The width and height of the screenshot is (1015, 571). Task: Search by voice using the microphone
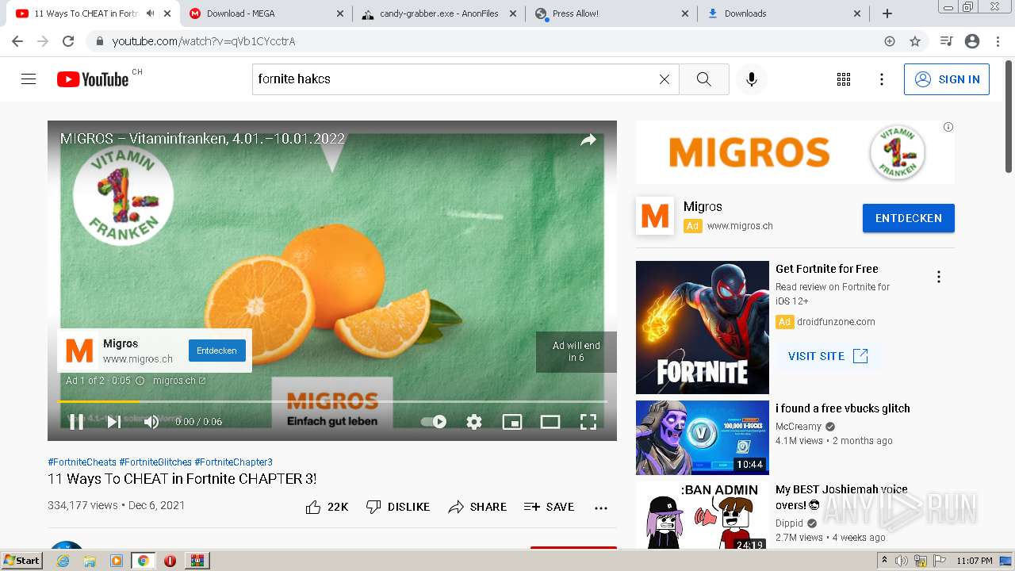coord(752,79)
